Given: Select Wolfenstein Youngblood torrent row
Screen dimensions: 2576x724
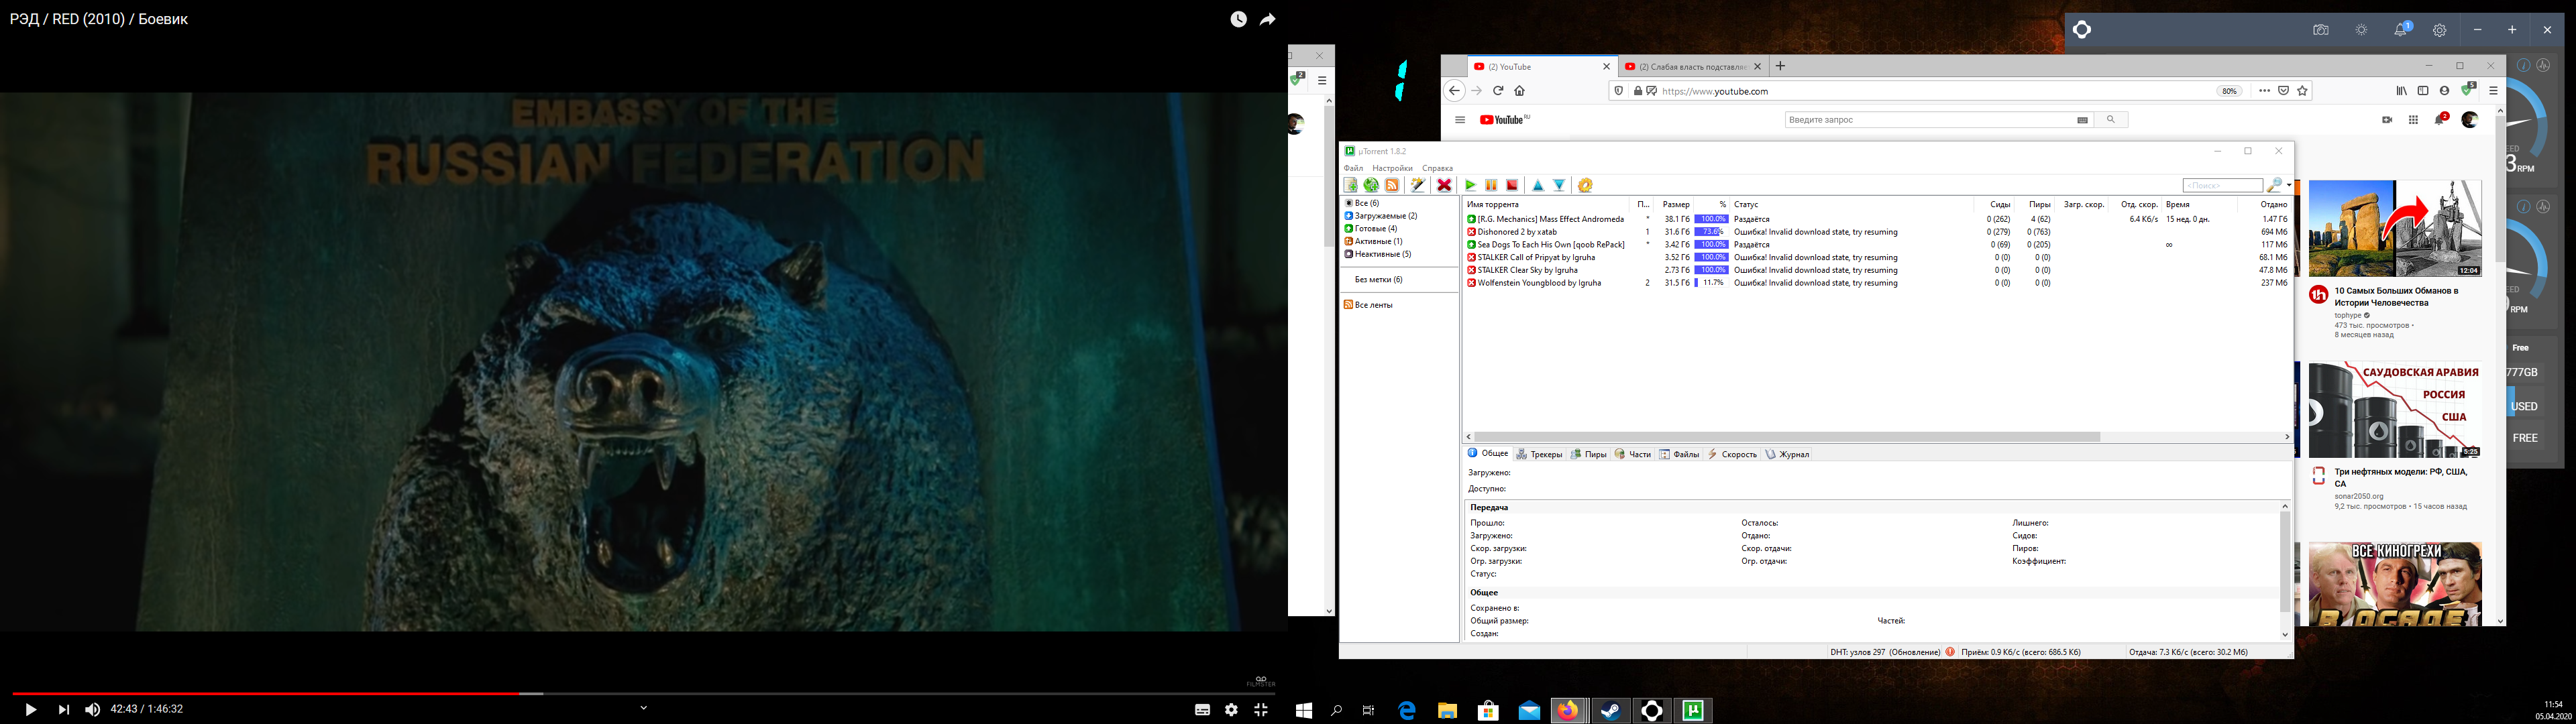Looking at the screenshot, I should click(x=1877, y=283).
